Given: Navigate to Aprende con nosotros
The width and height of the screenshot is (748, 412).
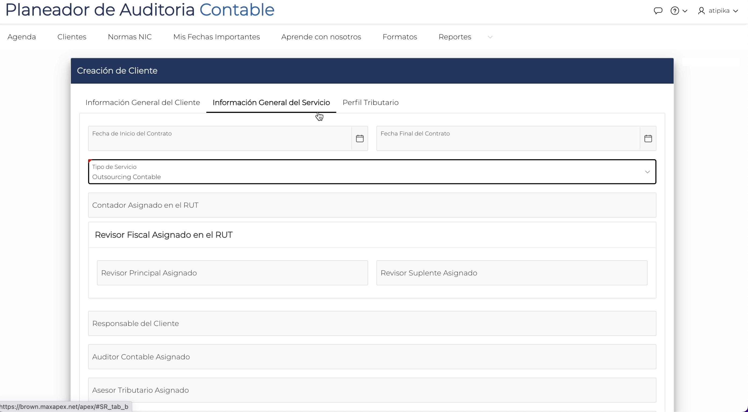Looking at the screenshot, I should click(x=321, y=37).
